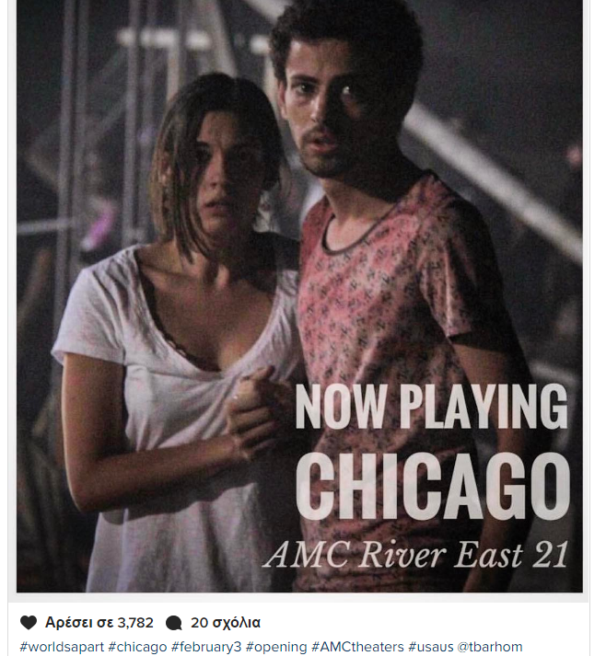The image size is (606, 656).
Task: Like the post with the heart icon
Action: [x=29, y=623]
